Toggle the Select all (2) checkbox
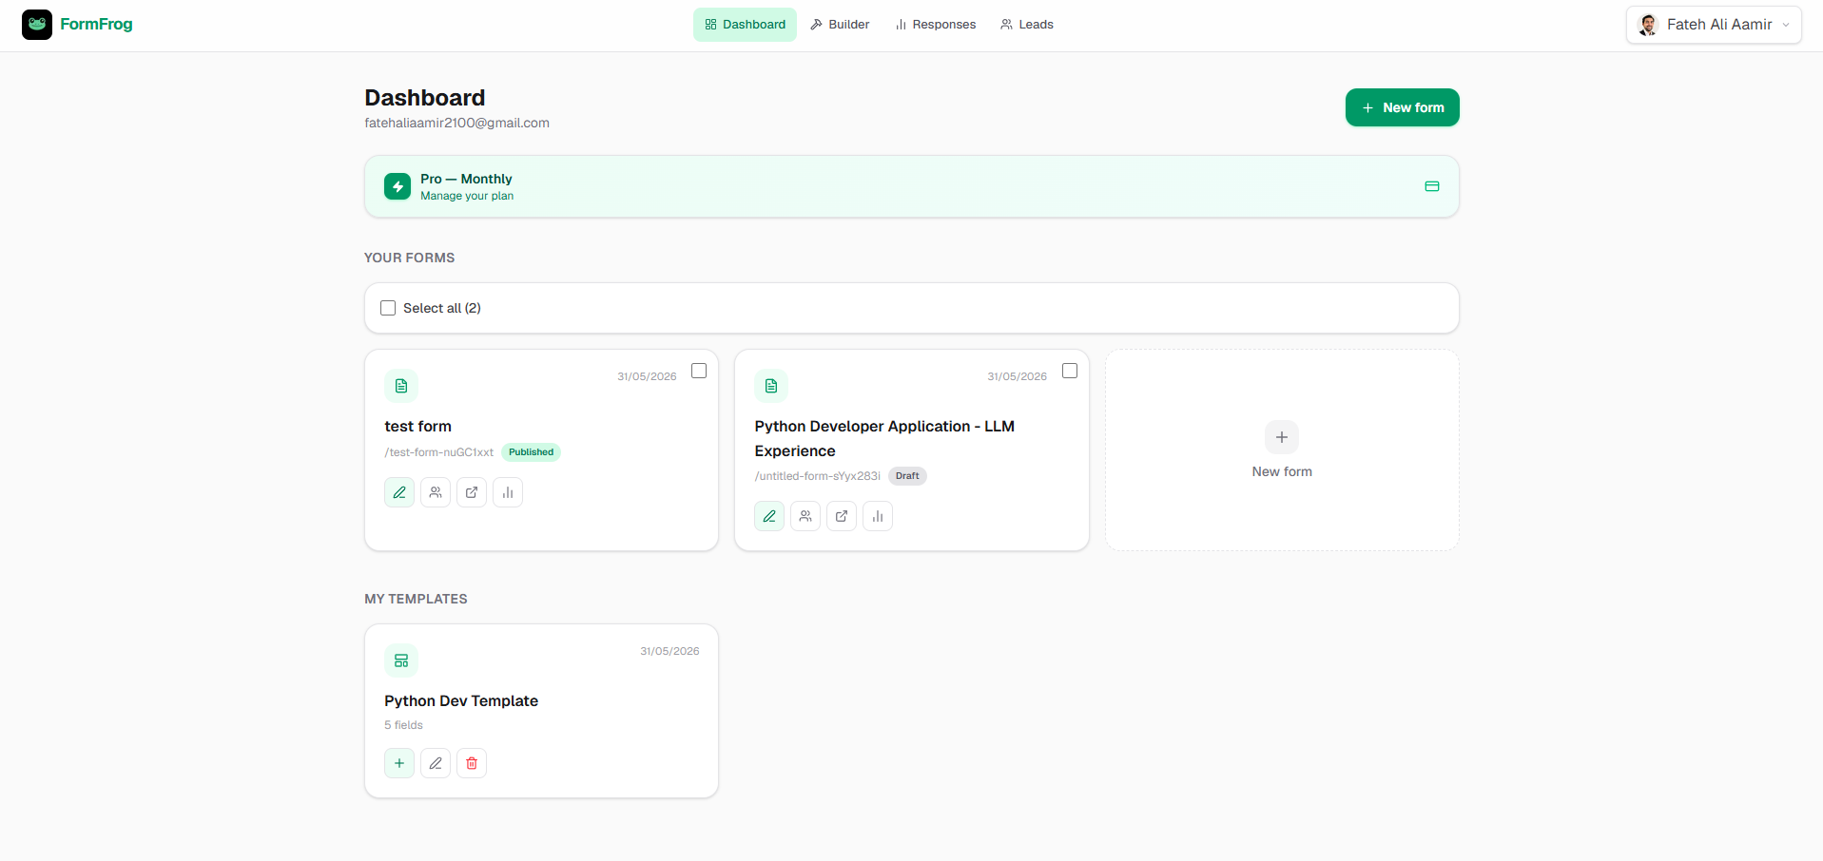1823x861 pixels. [388, 308]
